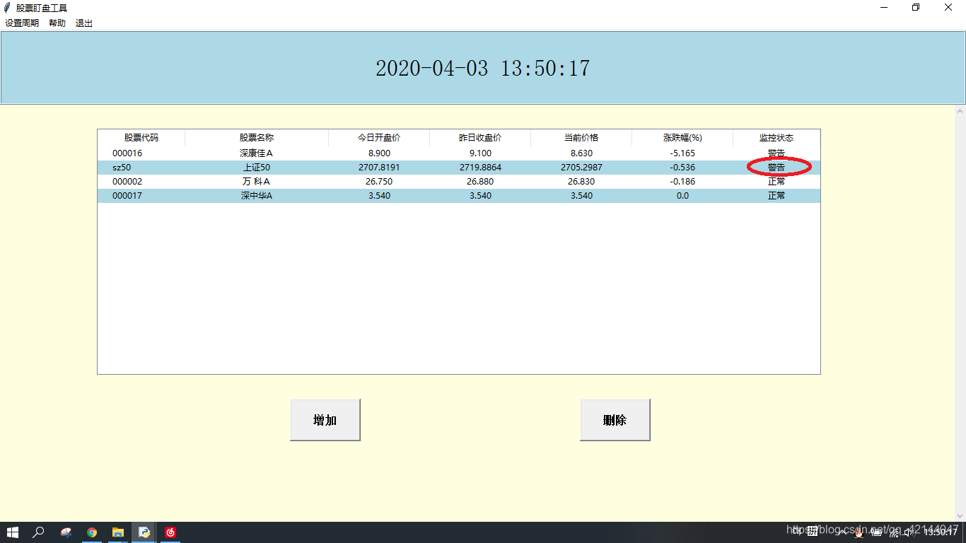Viewport: 966px width, 543px height.
Task: Click current price 2705.2987
Action: point(581,168)
